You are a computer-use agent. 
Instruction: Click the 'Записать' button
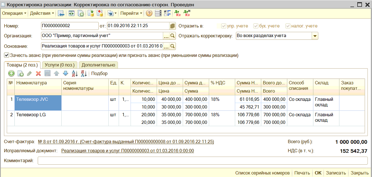click(x=336, y=173)
